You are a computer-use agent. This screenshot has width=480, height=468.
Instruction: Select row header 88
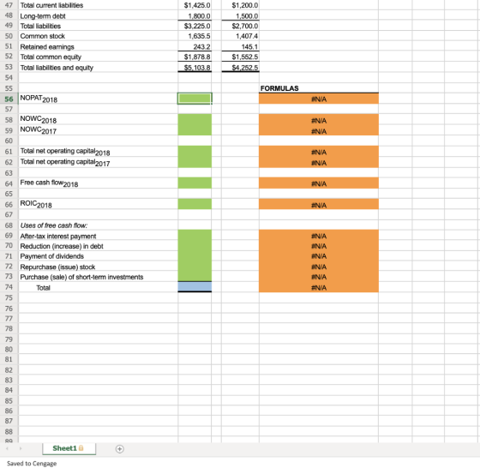pos(9,431)
